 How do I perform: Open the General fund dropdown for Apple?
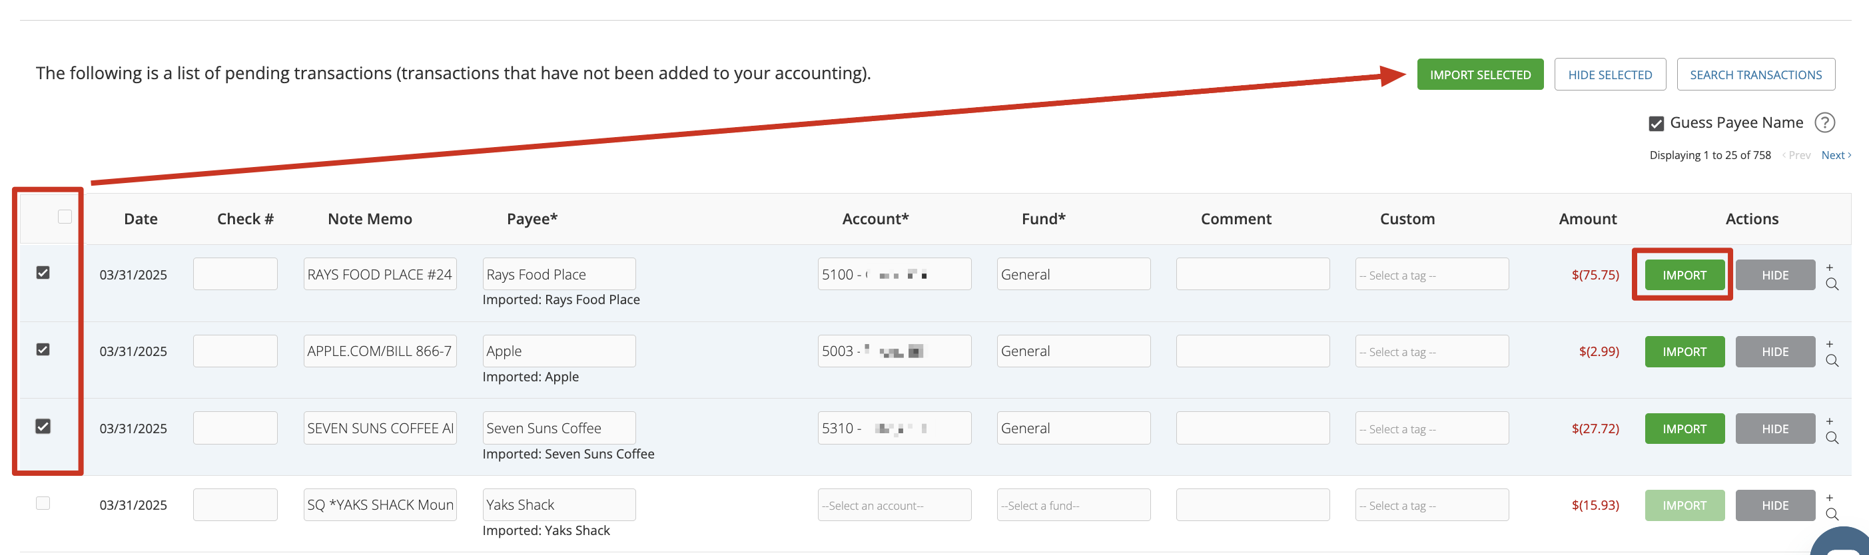pos(1073,351)
